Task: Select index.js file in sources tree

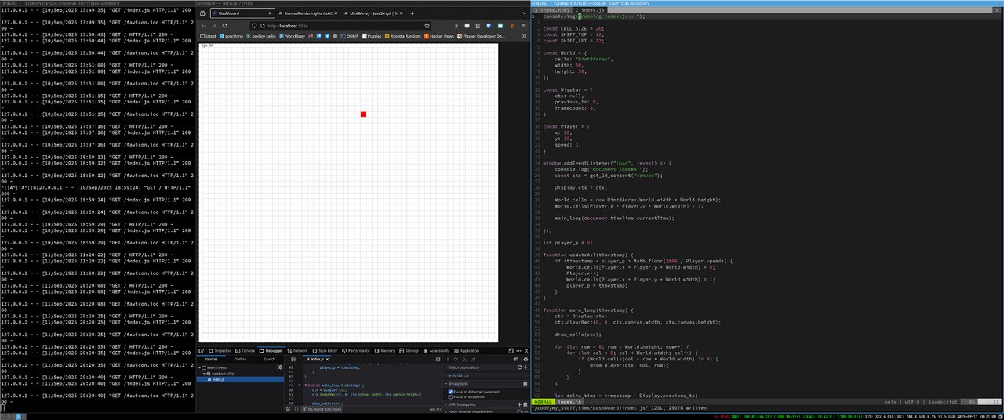Action: click(x=240, y=379)
